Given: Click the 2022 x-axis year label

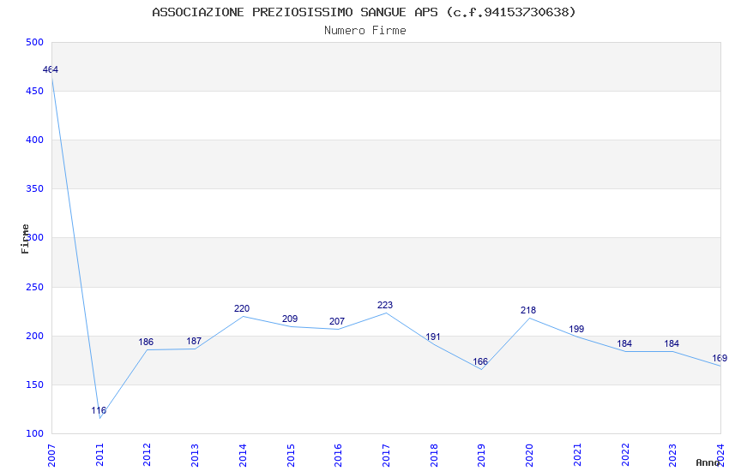Looking at the screenshot, I should click(x=625, y=455).
